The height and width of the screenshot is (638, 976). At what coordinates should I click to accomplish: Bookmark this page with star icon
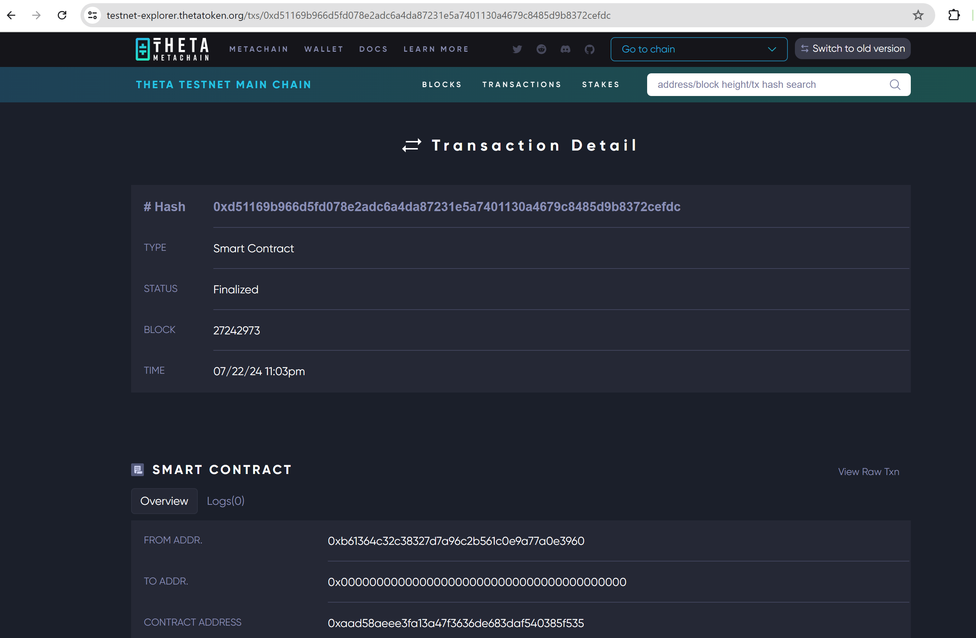tap(918, 15)
